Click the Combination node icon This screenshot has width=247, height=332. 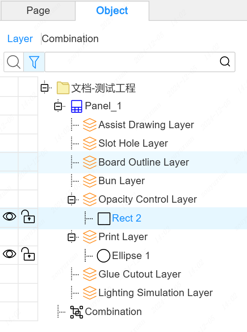click(x=76, y=312)
